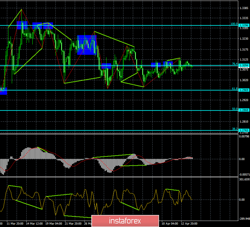The height and width of the screenshot is (227, 250).
Task: Click the -289.948 oscillator scale value
Action: point(244,218)
